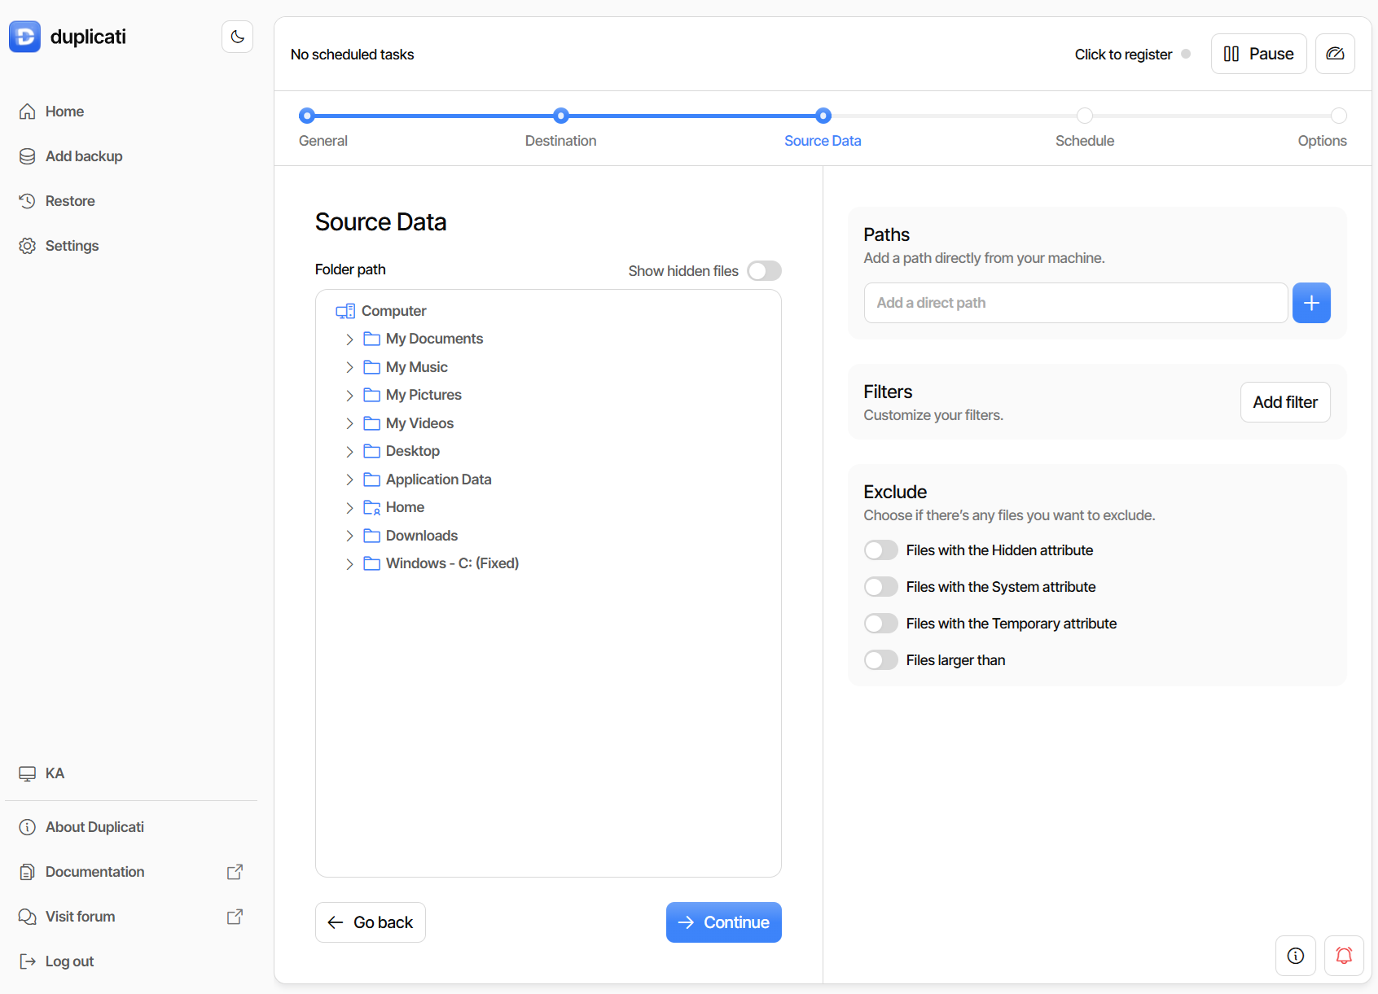
Task: Open the red notifications bell
Action: click(x=1343, y=955)
